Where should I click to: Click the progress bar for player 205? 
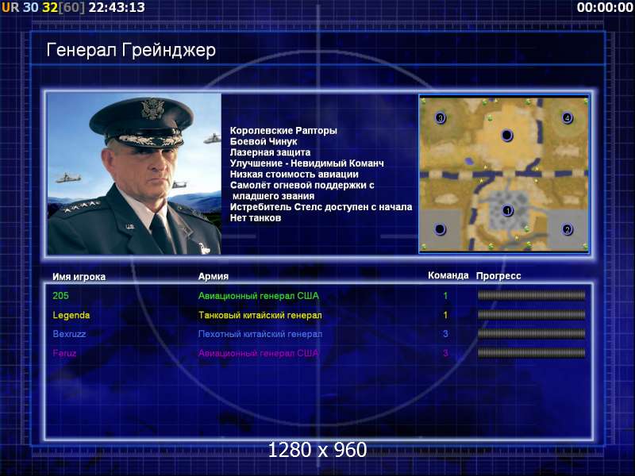(531, 295)
